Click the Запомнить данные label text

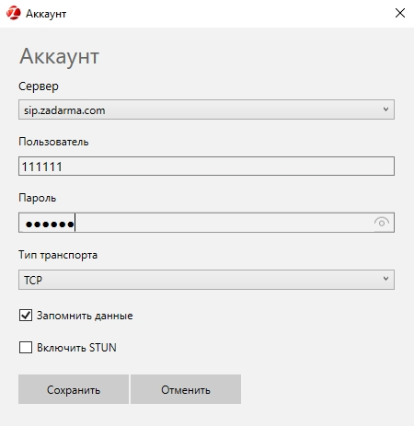point(85,316)
